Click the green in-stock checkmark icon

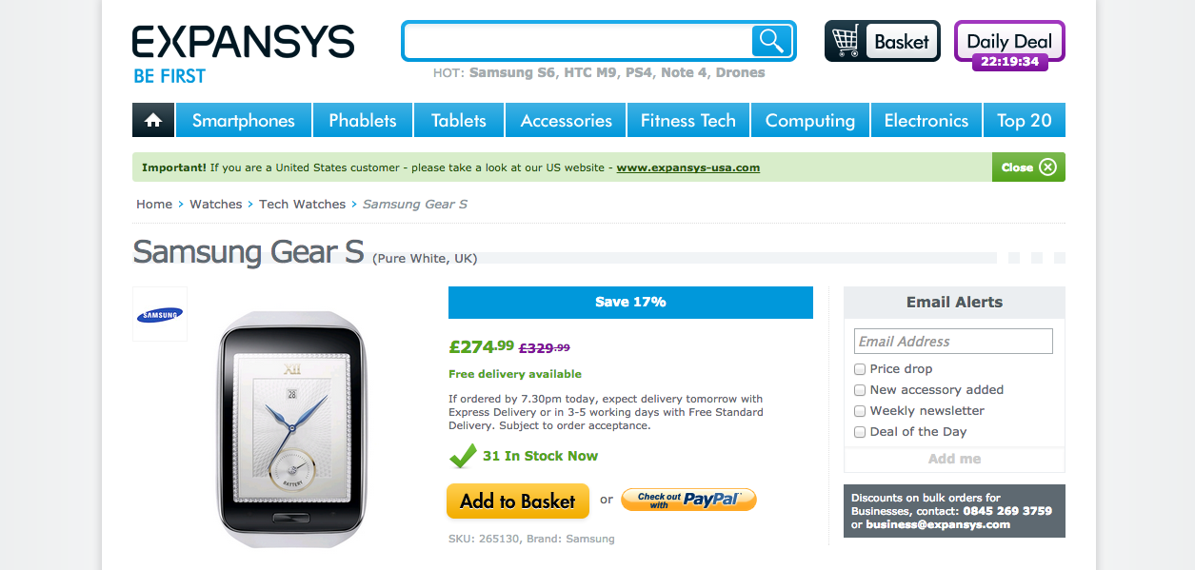463,456
